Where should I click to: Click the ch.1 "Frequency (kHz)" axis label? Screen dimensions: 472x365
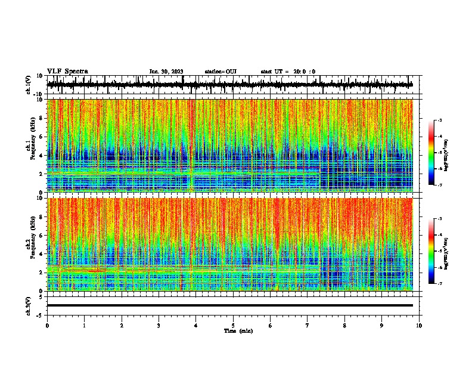[33, 138]
